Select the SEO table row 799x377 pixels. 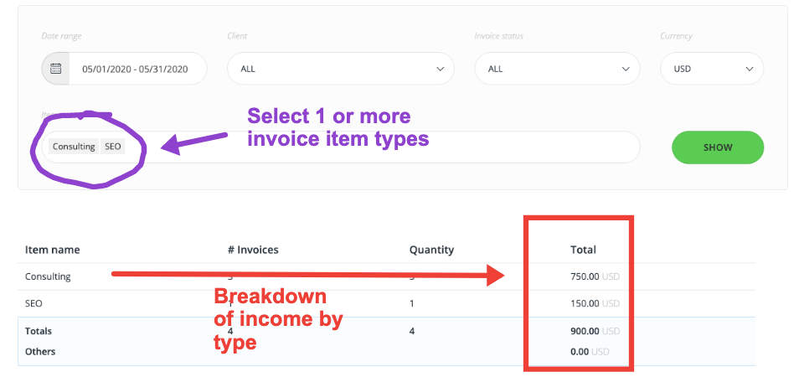click(x=386, y=303)
